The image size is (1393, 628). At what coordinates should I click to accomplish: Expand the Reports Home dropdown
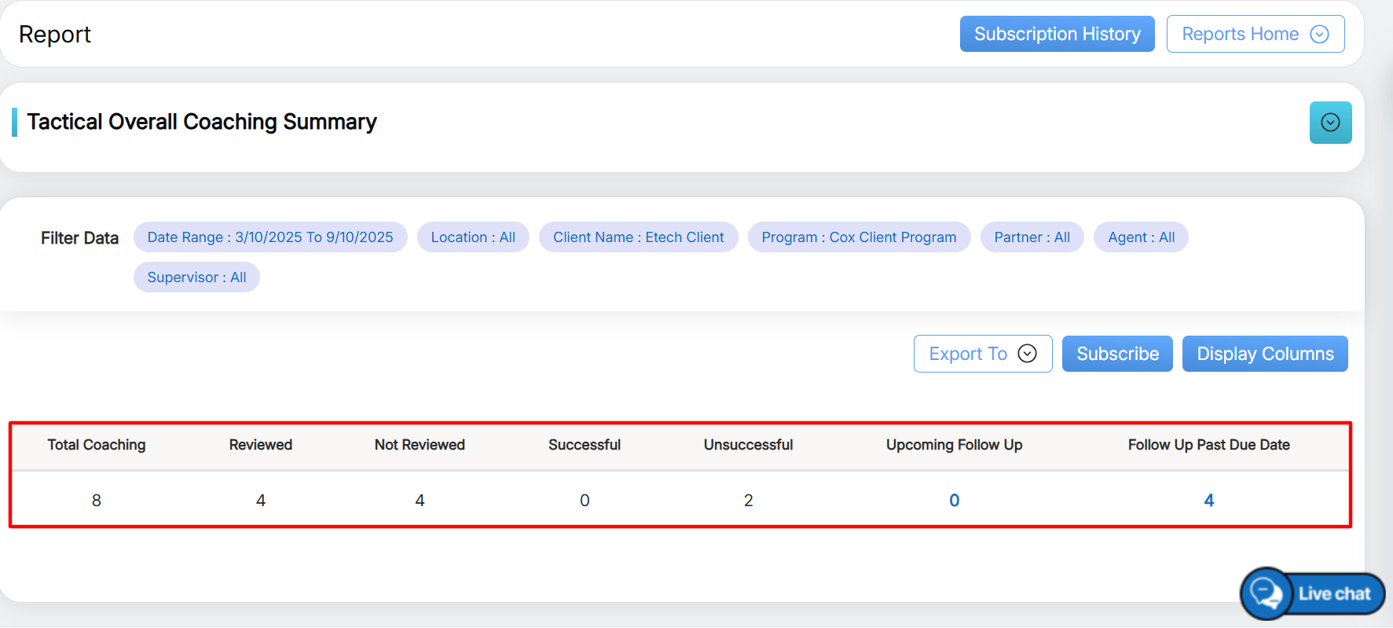tap(1255, 34)
